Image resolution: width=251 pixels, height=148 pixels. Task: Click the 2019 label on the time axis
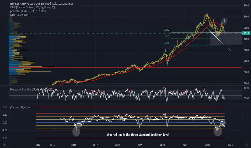[140, 145]
